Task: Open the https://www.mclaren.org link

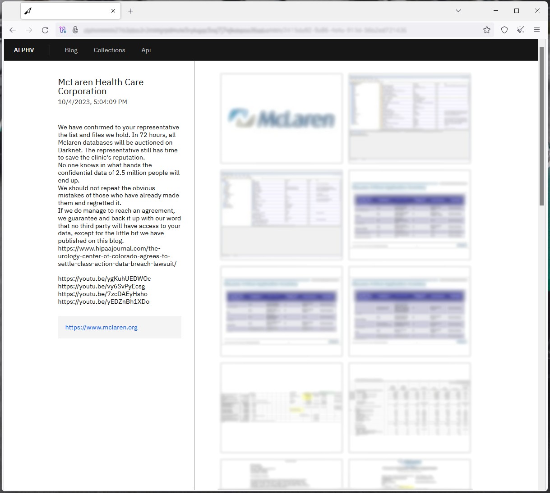Action: tap(102, 327)
